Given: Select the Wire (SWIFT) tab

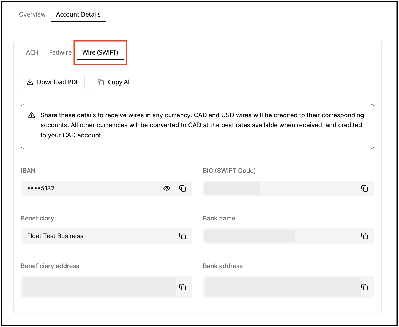Looking at the screenshot, I should click(x=100, y=52).
